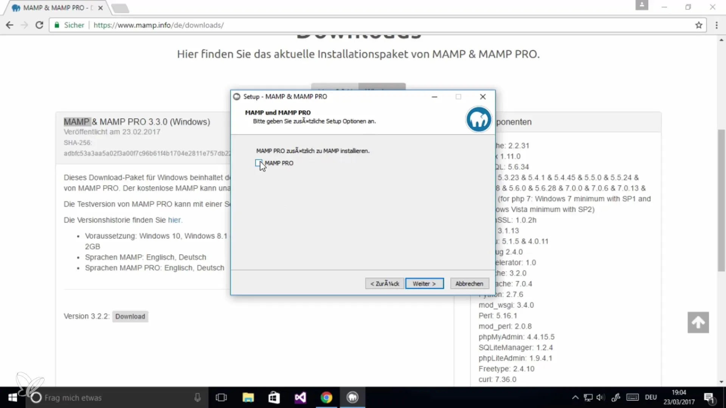This screenshot has height=408, width=726.
Task: Click the network icon in system tray
Action: point(588,397)
